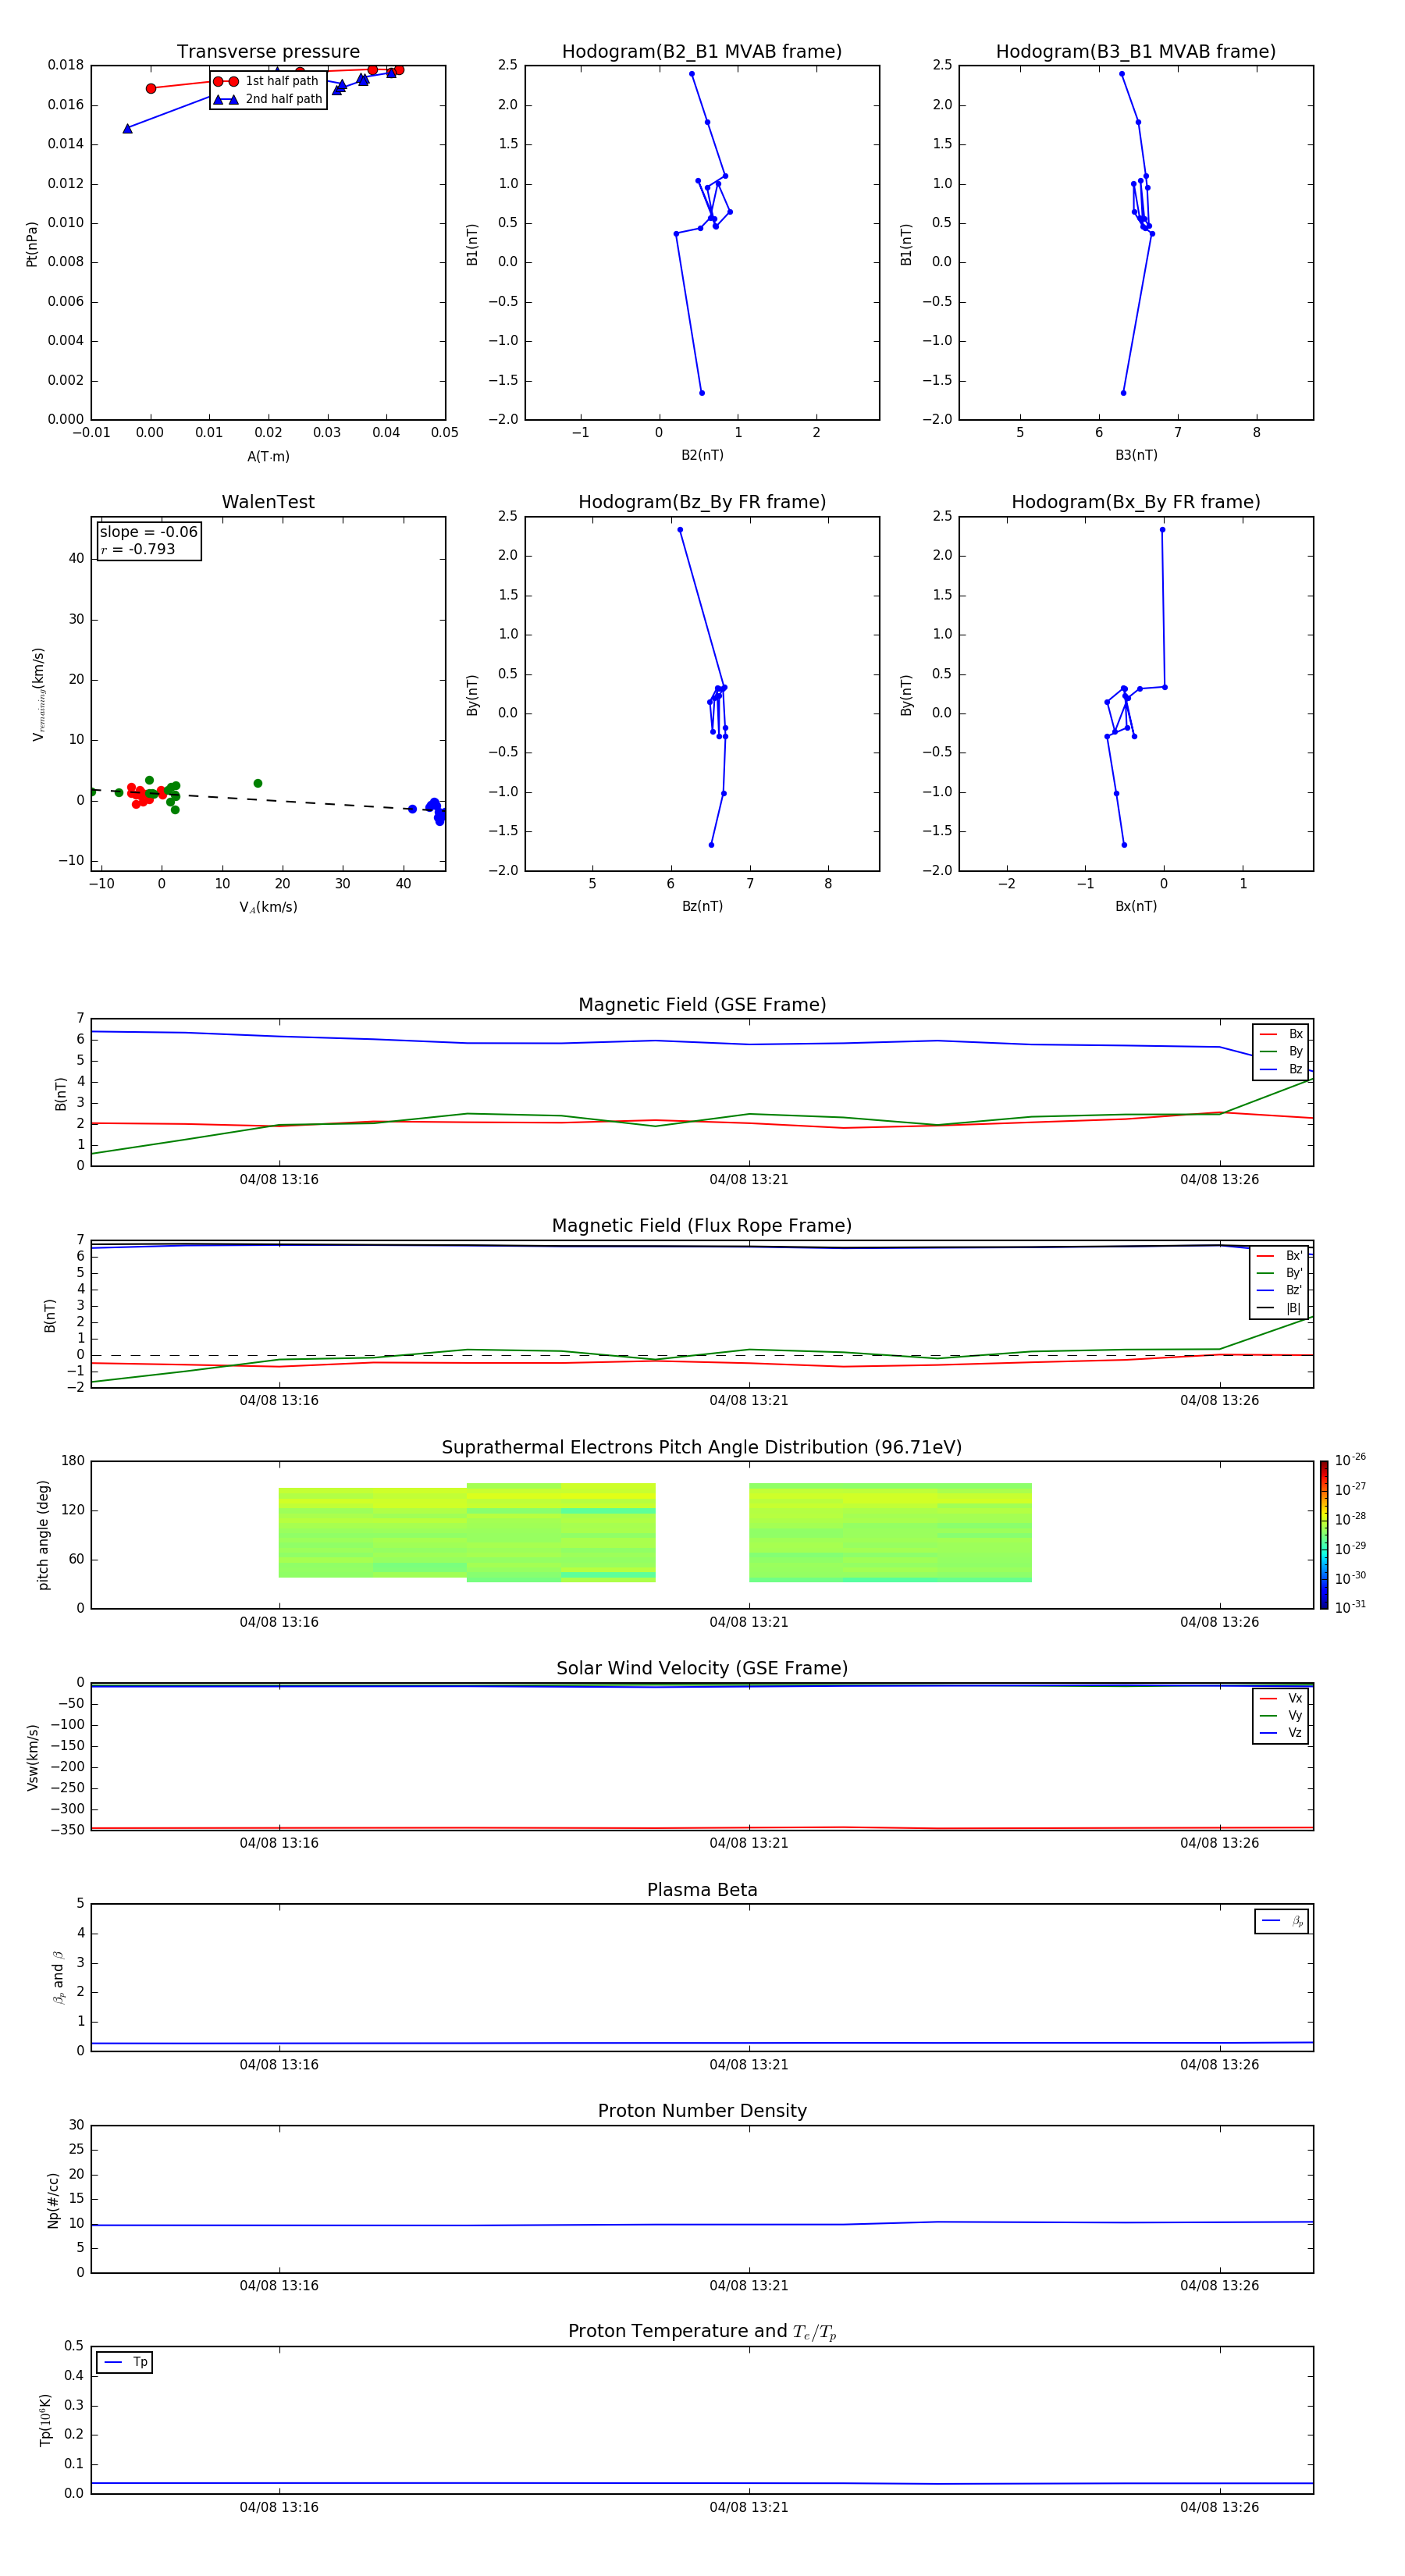Click the 'Pt(nPa)' axis label
Viewport: 1405px width, 2576px height.
click(x=32, y=244)
